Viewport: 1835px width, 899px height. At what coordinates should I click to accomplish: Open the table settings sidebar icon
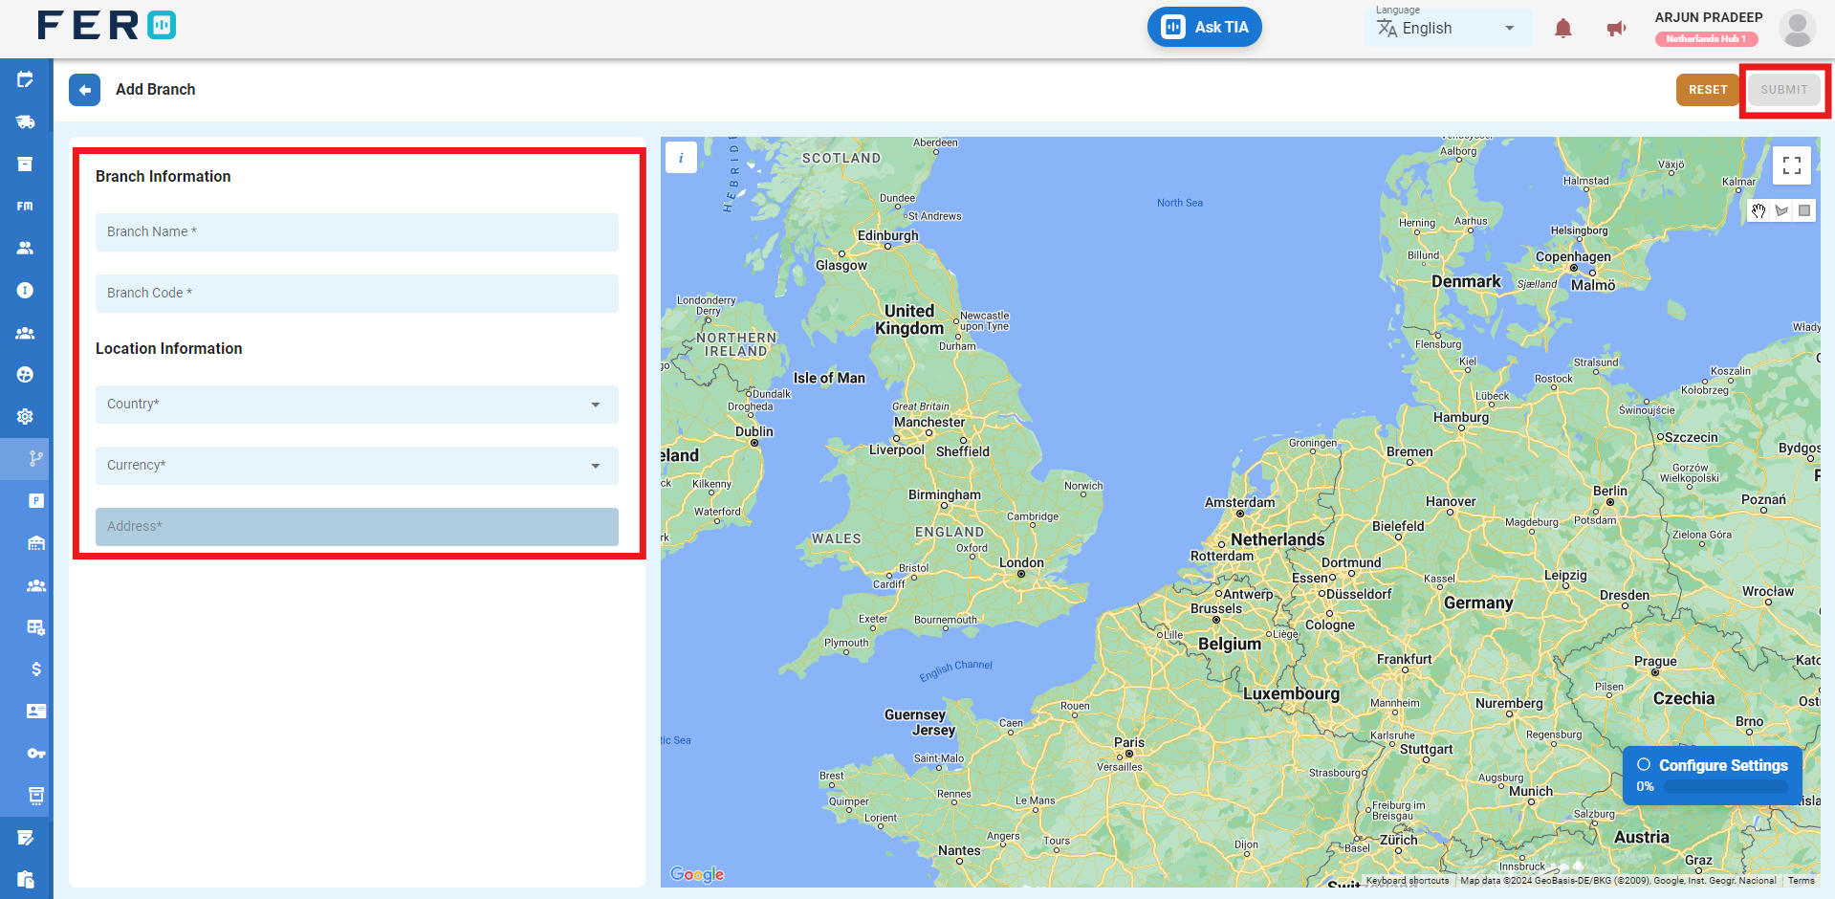36,627
